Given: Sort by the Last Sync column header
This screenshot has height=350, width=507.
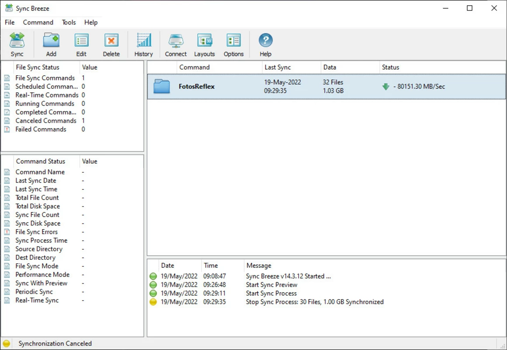Looking at the screenshot, I should pyautogui.click(x=291, y=67).
